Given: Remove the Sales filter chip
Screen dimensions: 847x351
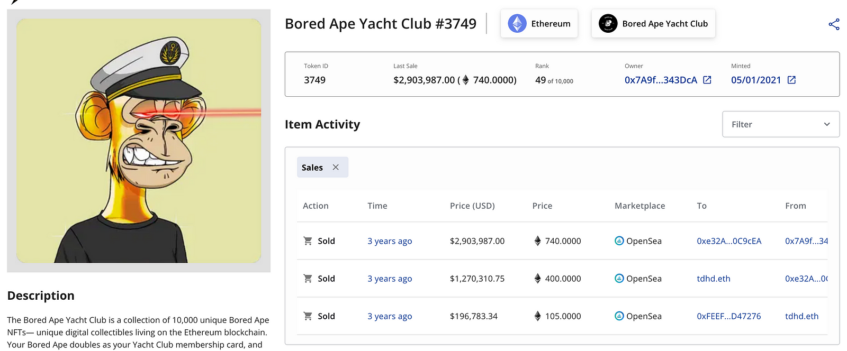Looking at the screenshot, I should coord(336,167).
